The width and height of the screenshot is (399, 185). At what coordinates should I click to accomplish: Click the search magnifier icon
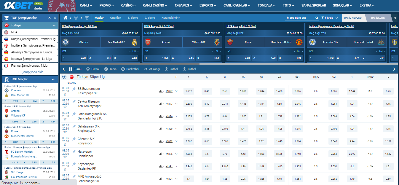(x=317, y=18)
